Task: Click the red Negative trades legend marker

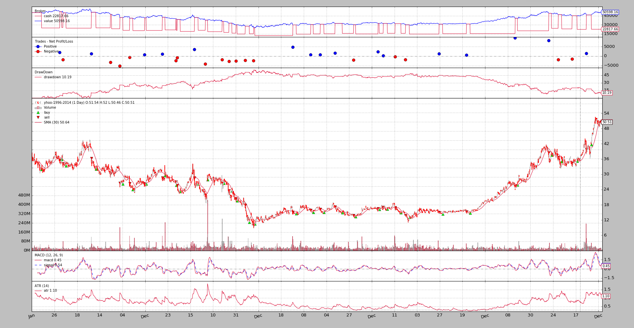Action: click(x=38, y=52)
